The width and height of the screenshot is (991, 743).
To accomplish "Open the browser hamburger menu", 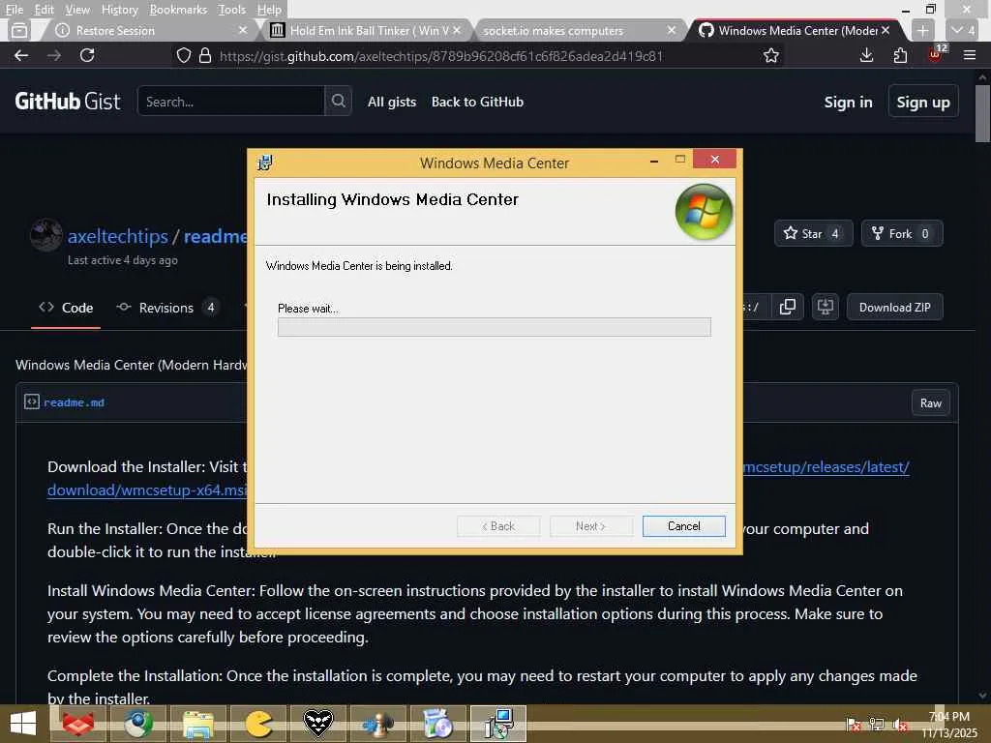I will (970, 55).
